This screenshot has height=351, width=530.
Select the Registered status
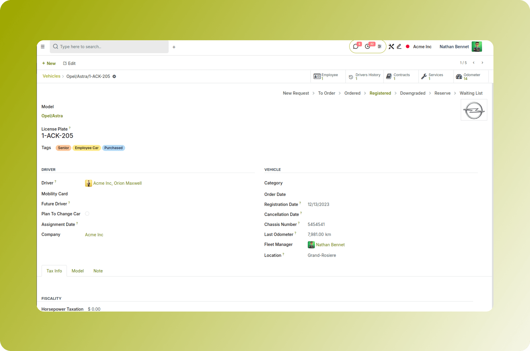click(380, 93)
